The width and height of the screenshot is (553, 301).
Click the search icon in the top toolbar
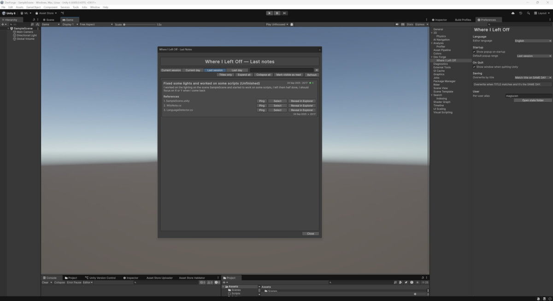pos(529,13)
